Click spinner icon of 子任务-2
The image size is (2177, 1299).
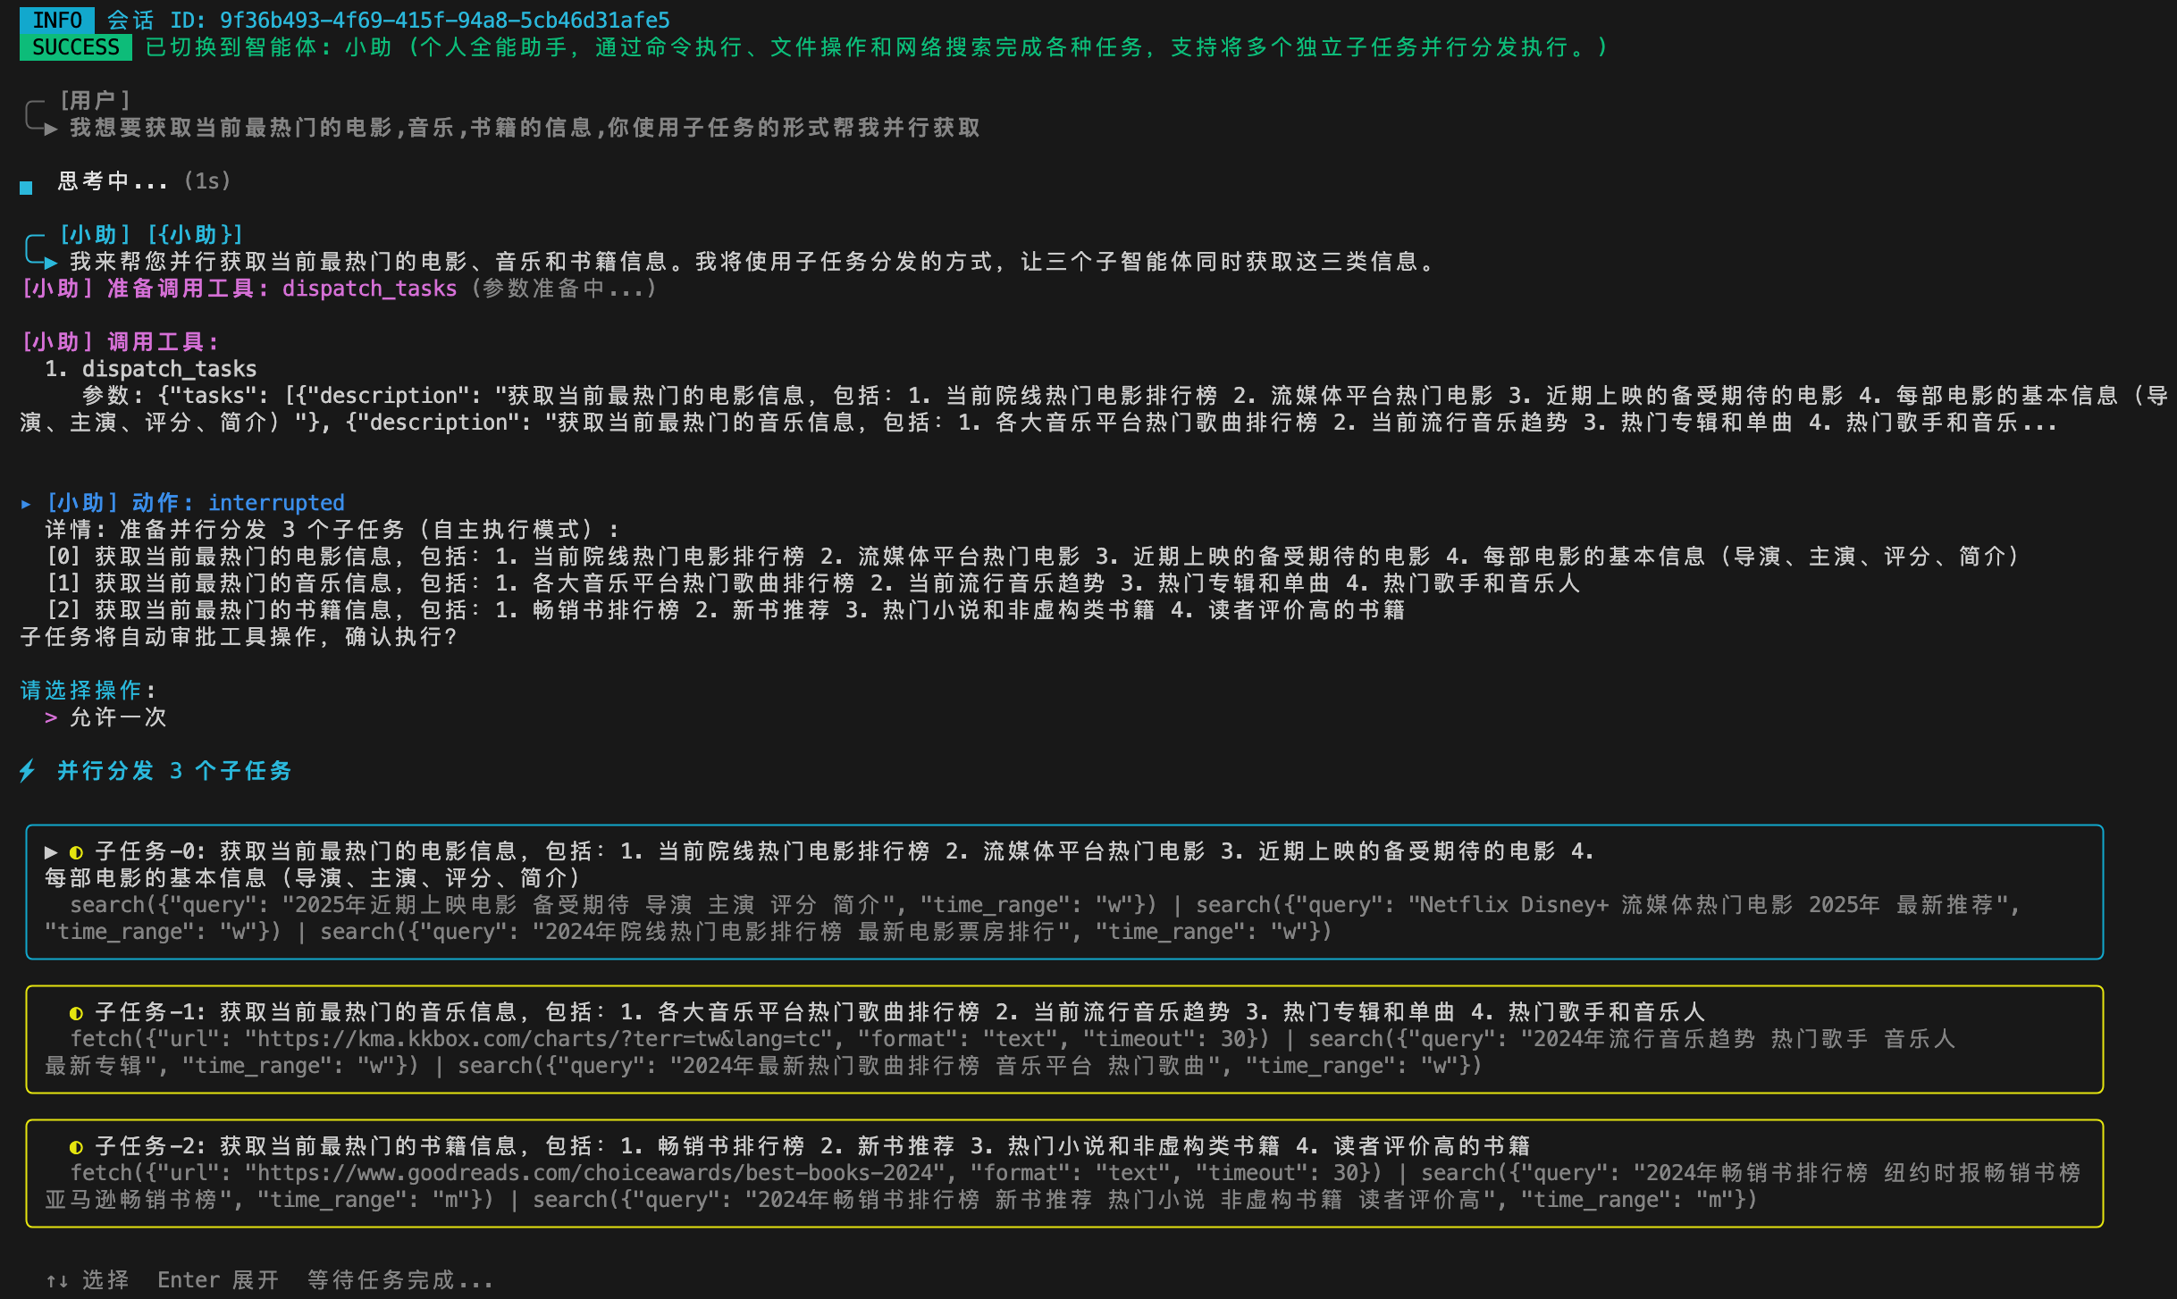pos(76,1147)
